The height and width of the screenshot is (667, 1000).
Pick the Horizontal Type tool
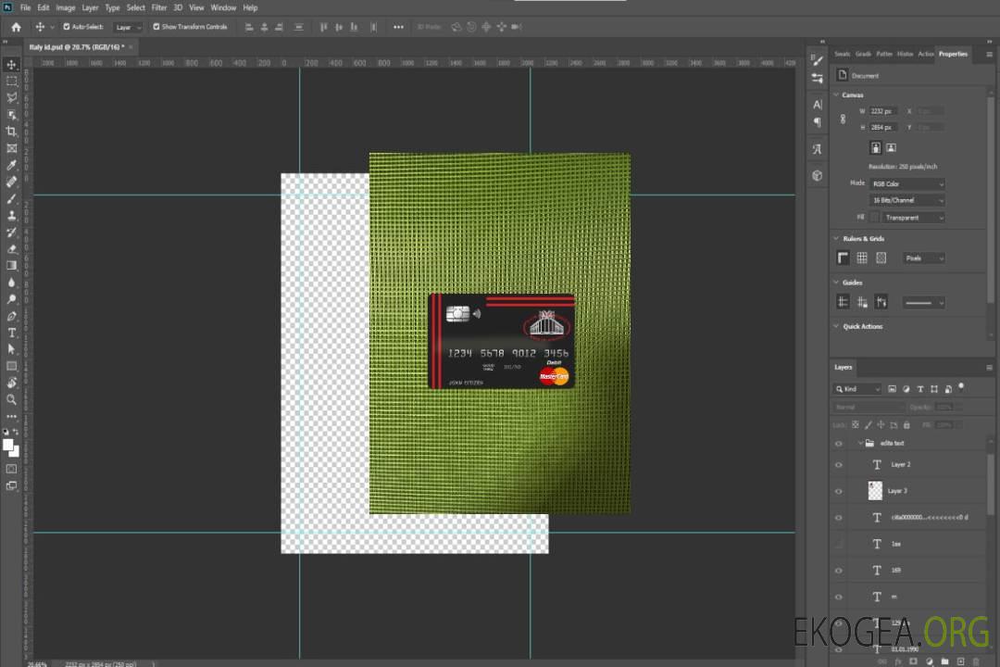tap(12, 333)
